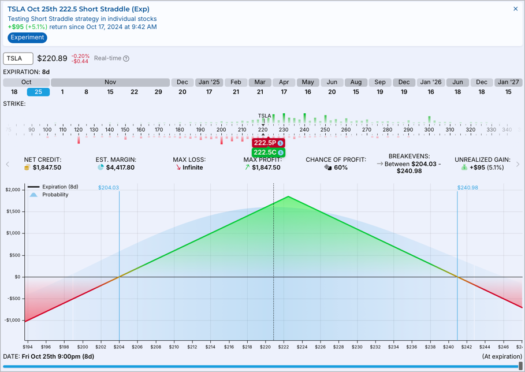Click the pie chart icon under Est. Margin
The height and width of the screenshot is (372, 525).
[x=100, y=168]
